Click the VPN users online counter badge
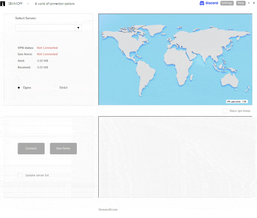This screenshot has width=257, height=218. (237, 101)
